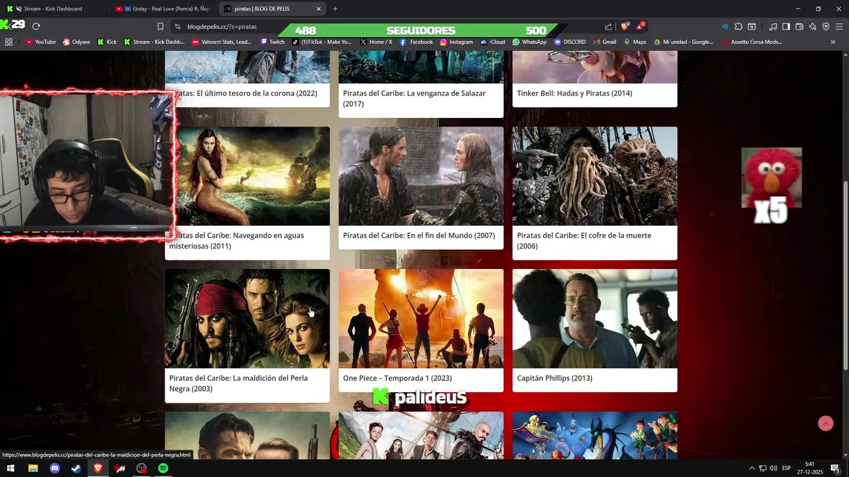The height and width of the screenshot is (477, 849).
Task: Open the Brave Wallet icon
Action: (799, 26)
